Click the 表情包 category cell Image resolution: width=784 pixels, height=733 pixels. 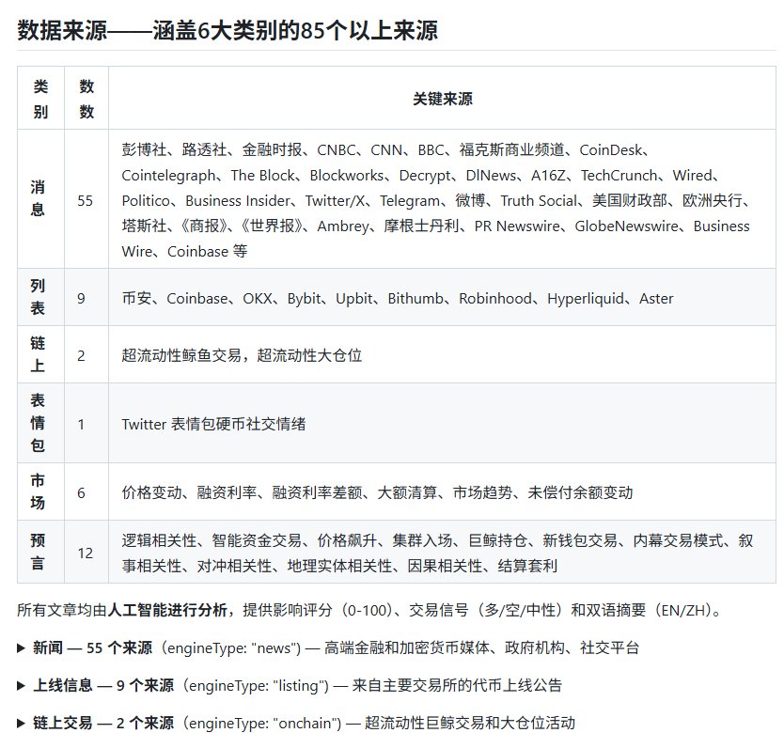tap(41, 423)
